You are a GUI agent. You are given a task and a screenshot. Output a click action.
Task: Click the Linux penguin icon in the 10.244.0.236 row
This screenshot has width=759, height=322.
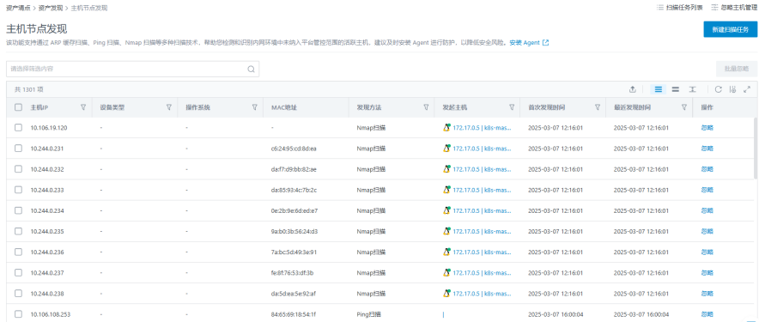coord(446,252)
